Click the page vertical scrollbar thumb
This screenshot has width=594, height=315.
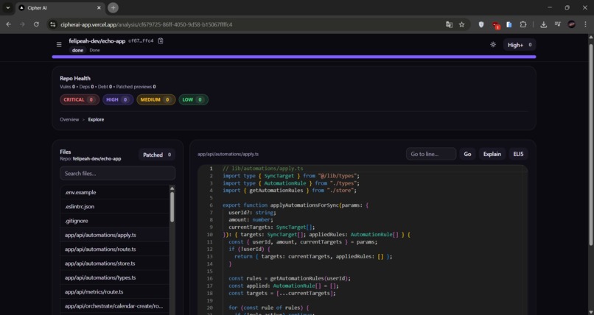click(590, 144)
